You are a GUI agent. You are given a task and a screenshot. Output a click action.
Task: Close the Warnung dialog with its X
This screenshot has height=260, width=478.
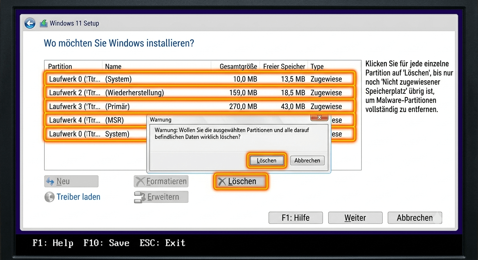point(319,117)
